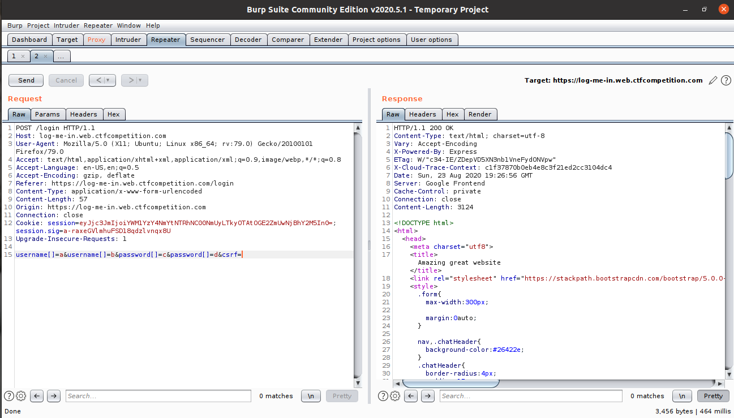The image size is (734, 418).
Task: Click the HTTP/1.1 200 OK response line
Action: click(x=423, y=128)
